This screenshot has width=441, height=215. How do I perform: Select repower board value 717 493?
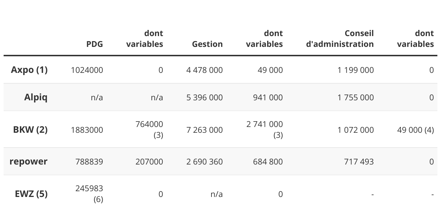point(359,162)
